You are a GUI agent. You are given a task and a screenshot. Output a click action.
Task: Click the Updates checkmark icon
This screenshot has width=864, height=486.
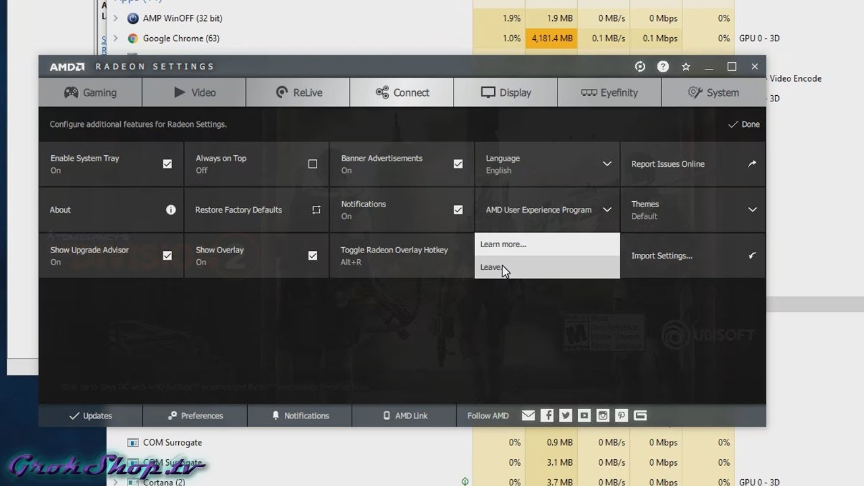coord(74,416)
